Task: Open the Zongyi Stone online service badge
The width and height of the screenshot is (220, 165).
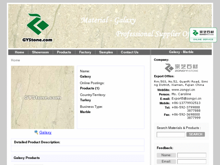Action: point(203,35)
